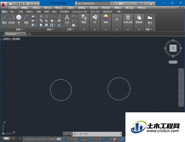185x142 pixels.
Task: Click the Save icon in quick access toolbar
Action: (19, 3)
